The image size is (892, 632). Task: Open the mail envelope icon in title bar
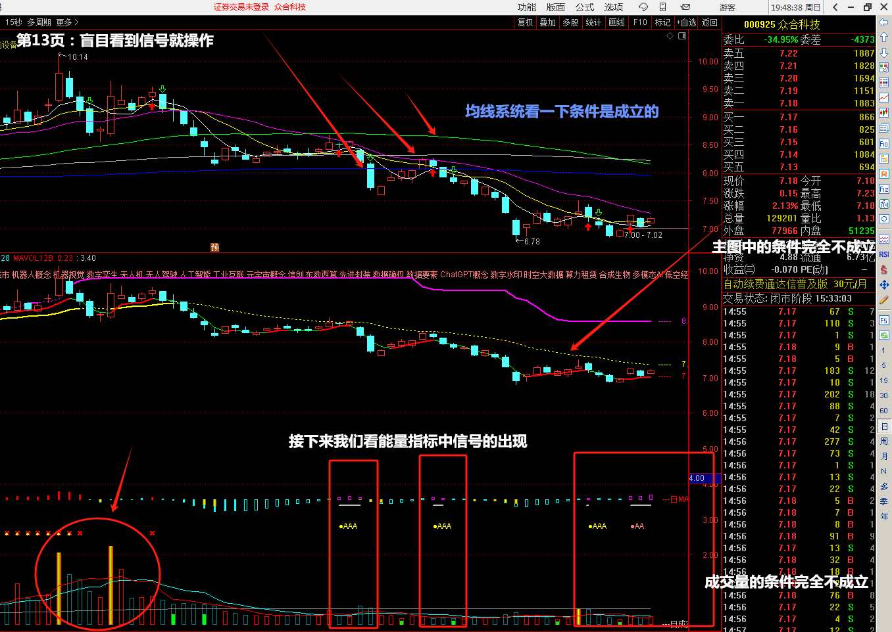(x=685, y=7)
